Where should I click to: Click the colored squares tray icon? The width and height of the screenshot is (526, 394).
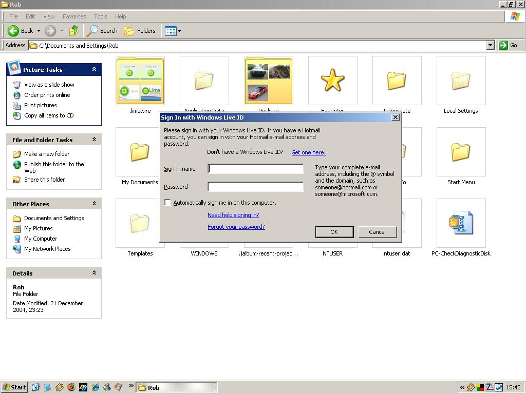480,388
